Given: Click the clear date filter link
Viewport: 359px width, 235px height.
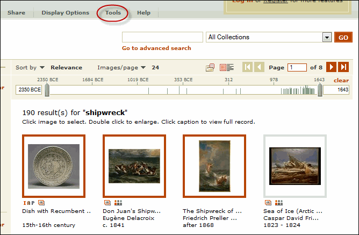Looking at the screenshot, I should click(x=341, y=81).
